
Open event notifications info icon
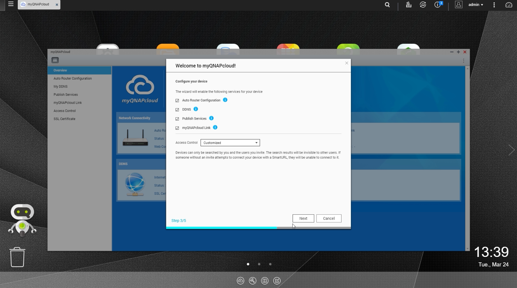coord(438,4)
